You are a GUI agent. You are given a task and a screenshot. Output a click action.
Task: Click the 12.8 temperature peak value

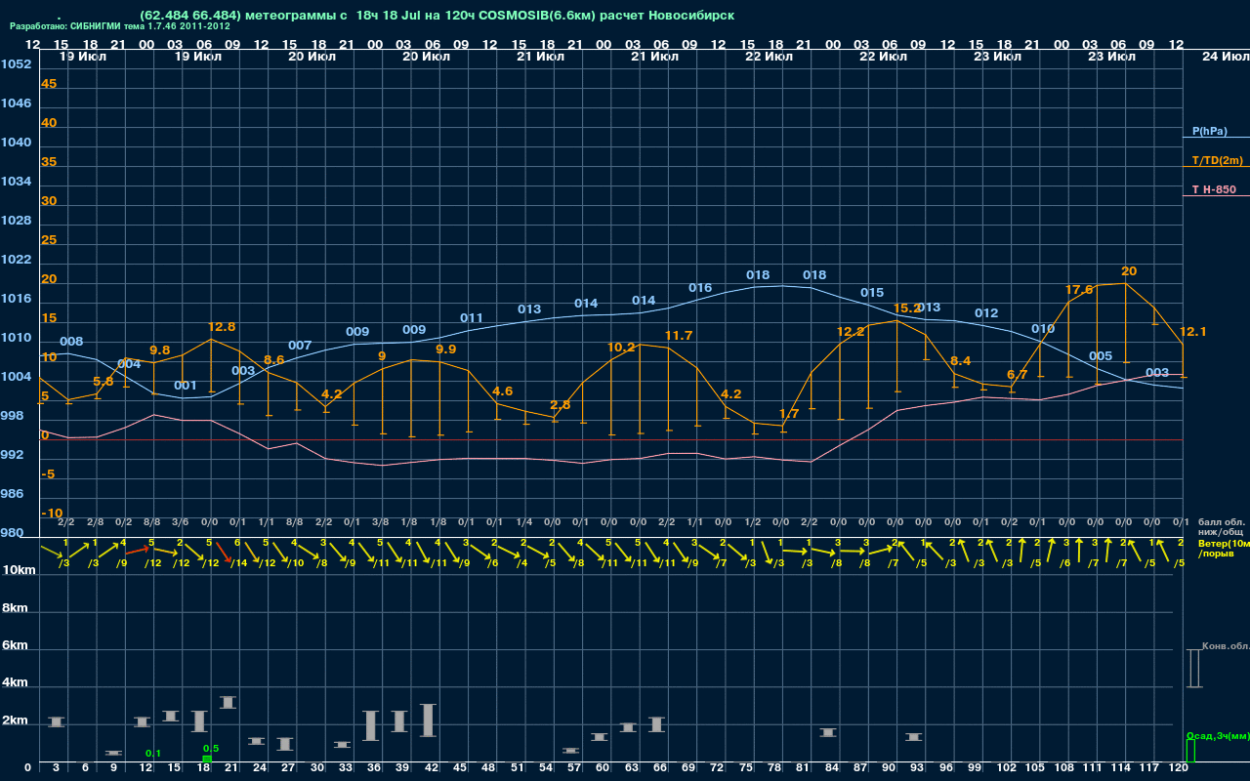(222, 327)
